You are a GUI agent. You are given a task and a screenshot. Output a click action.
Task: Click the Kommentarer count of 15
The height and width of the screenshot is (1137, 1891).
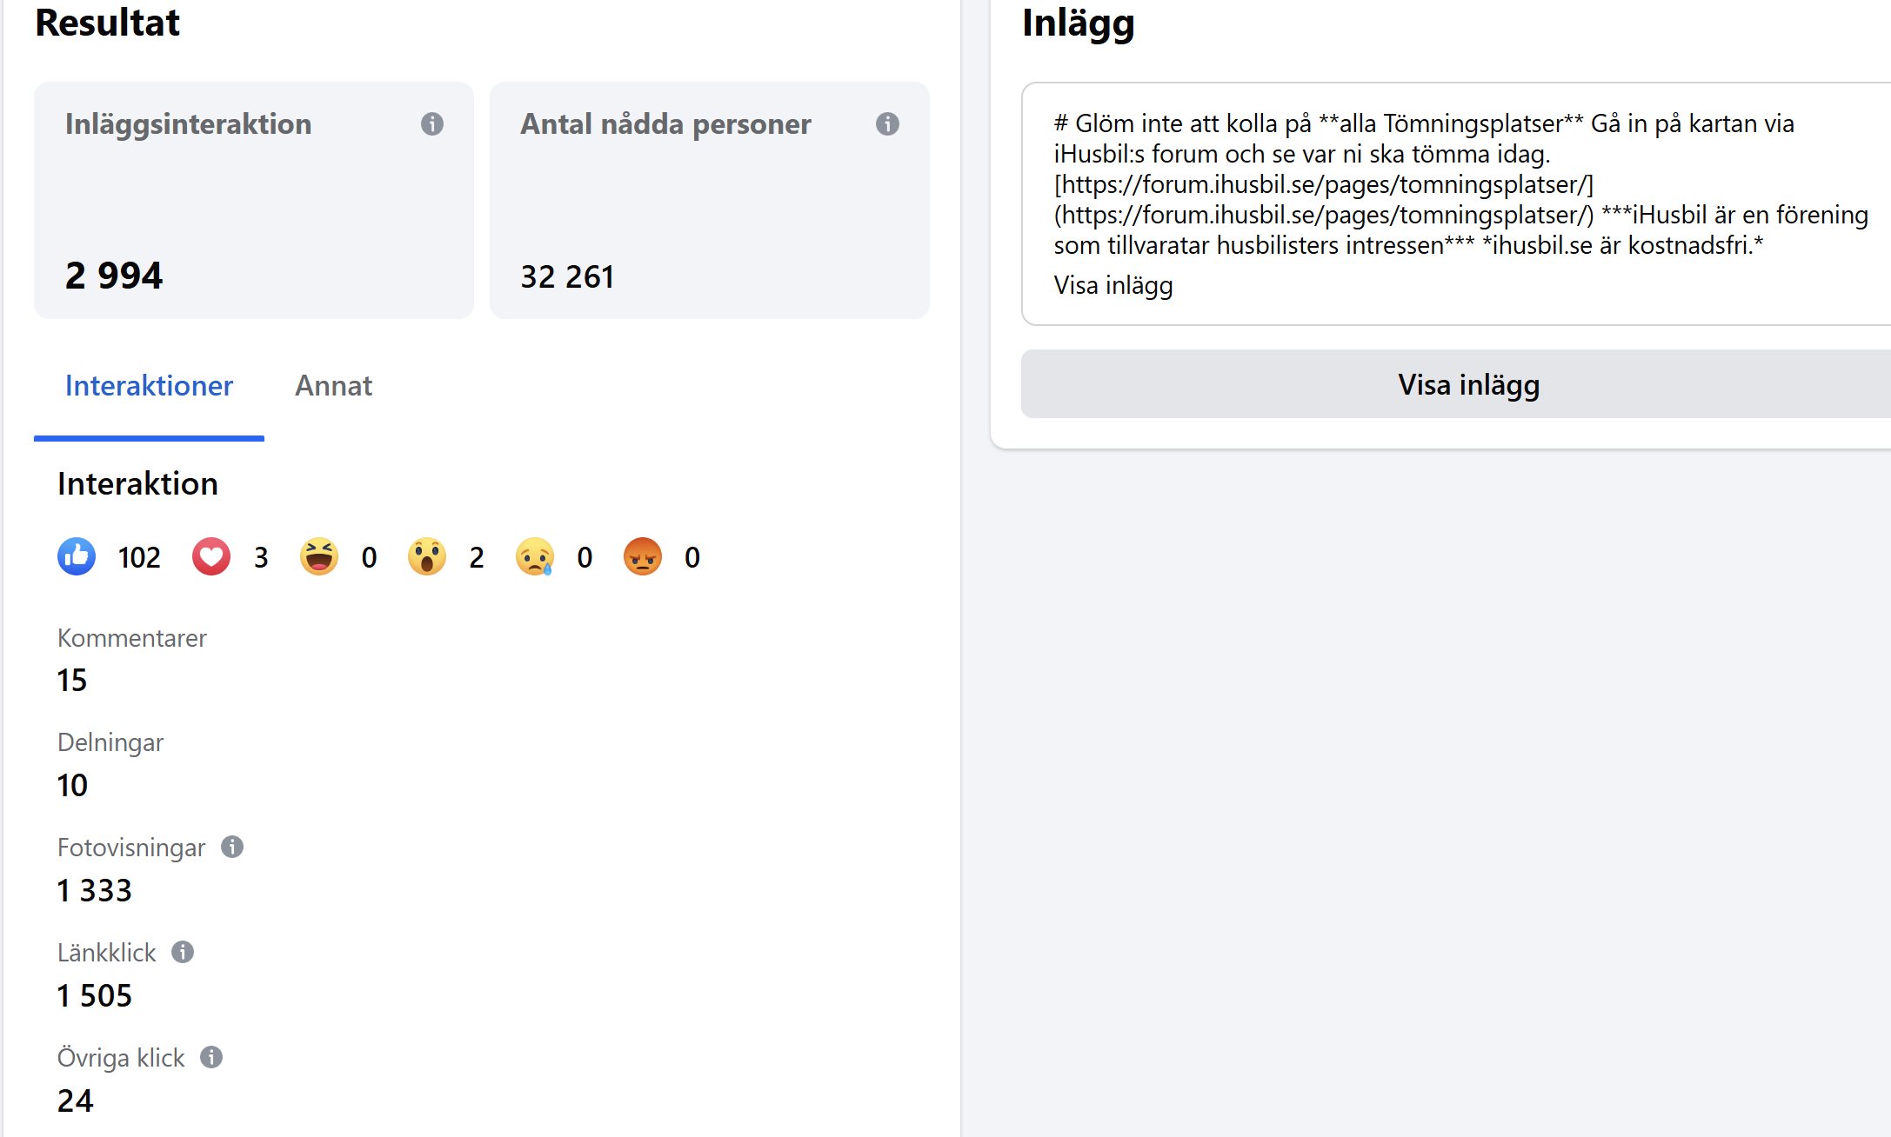(x=72, y=680)
